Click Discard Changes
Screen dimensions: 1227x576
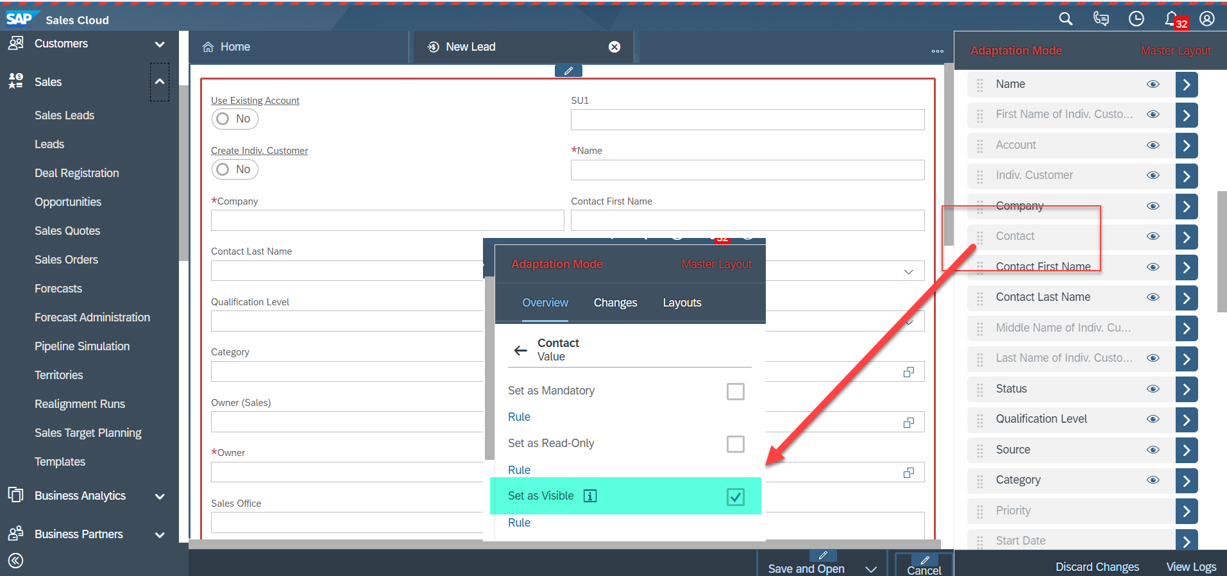coord(1097,567)
